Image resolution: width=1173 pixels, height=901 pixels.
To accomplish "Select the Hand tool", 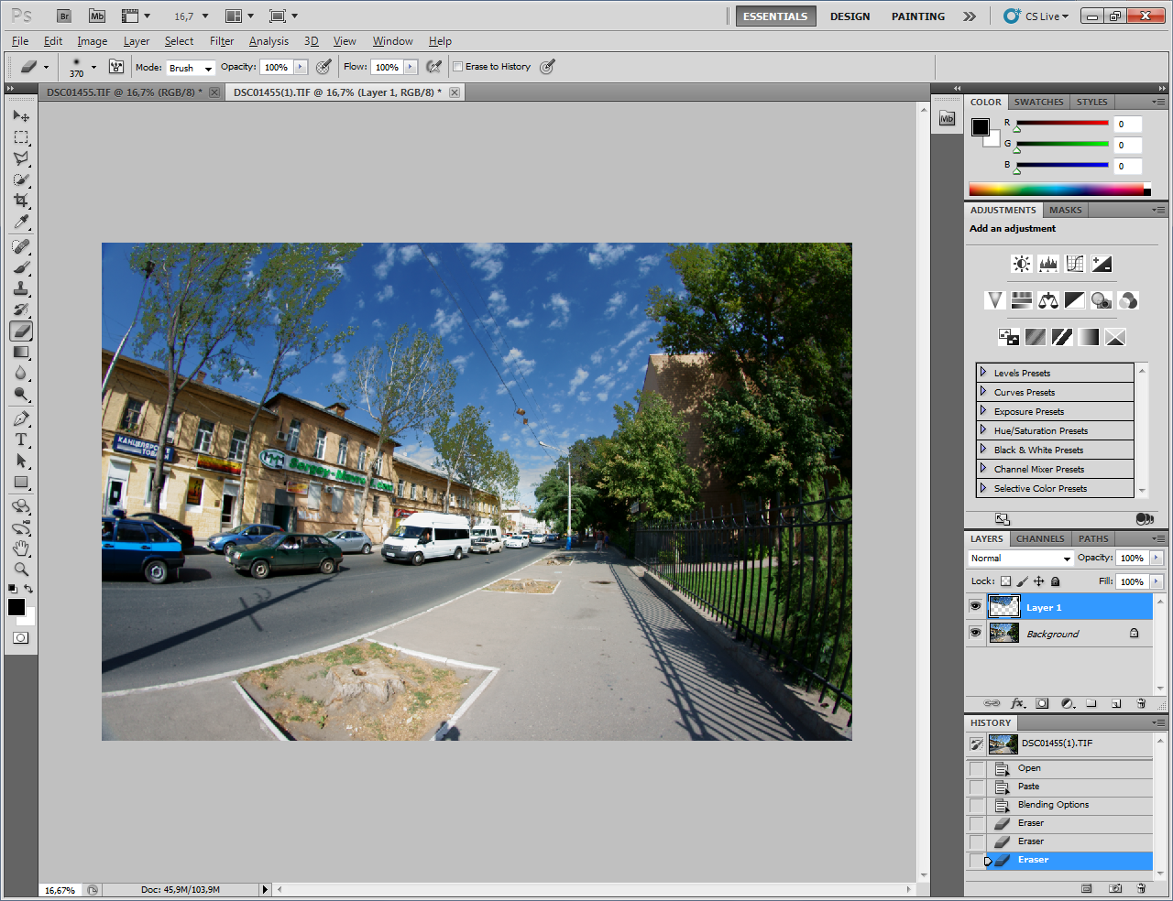I will pos(21,548).
